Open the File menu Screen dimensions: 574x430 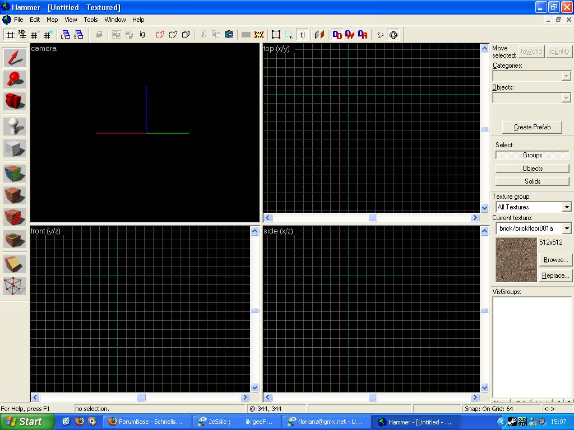tap(18, 20)
